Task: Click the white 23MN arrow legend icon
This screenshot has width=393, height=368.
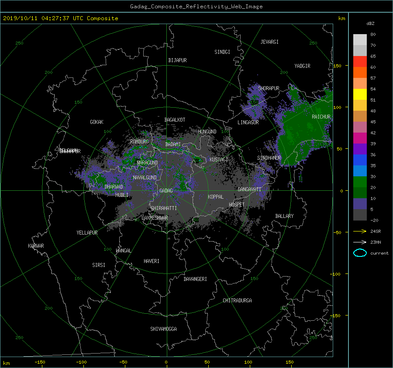Action: click(x=360, y=242)
